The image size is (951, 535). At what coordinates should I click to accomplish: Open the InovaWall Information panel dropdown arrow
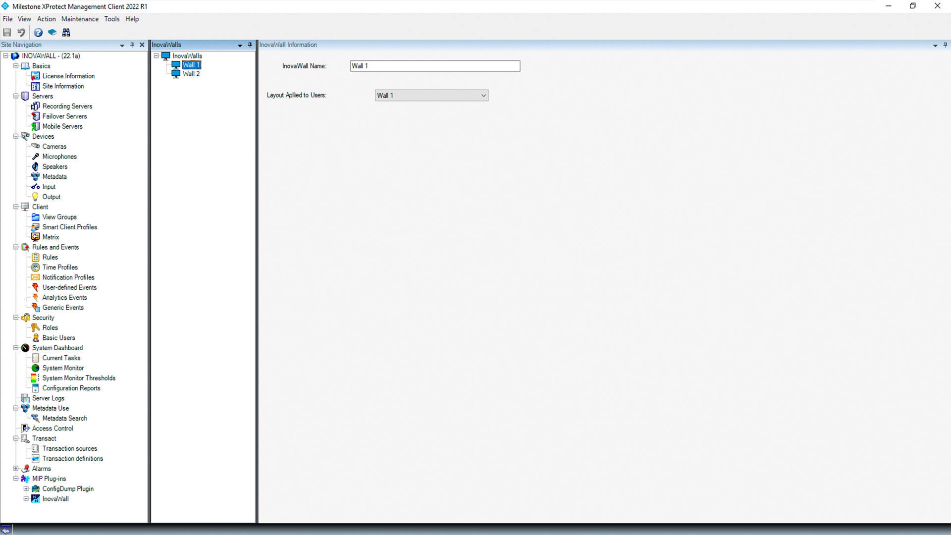click(935, 45)
